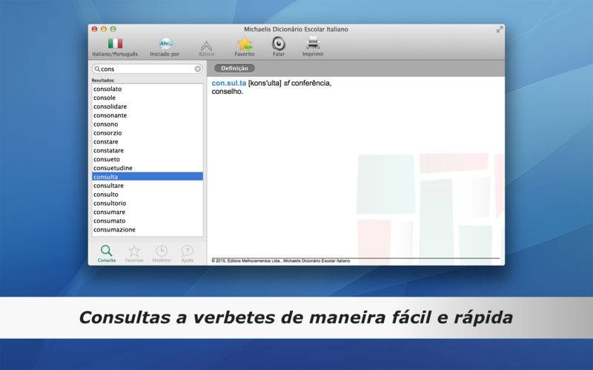The image size is (593, 370).
Task: Open the Ajuda tab at the bottom
Action: coord(188,253)
